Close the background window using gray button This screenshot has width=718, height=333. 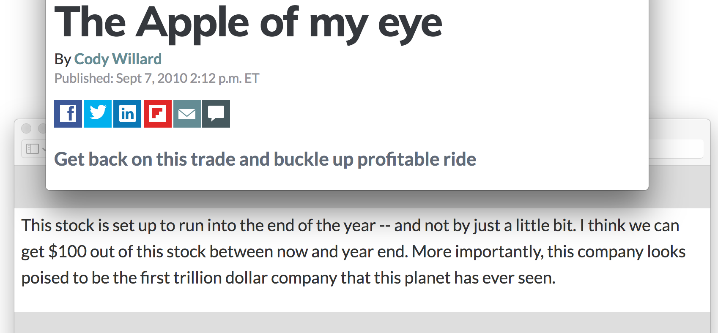(26, 128)
